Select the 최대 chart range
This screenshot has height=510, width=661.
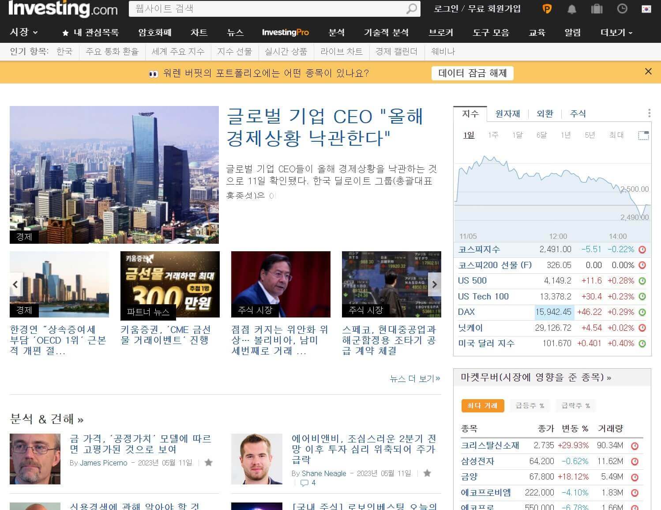coord(616,135)
